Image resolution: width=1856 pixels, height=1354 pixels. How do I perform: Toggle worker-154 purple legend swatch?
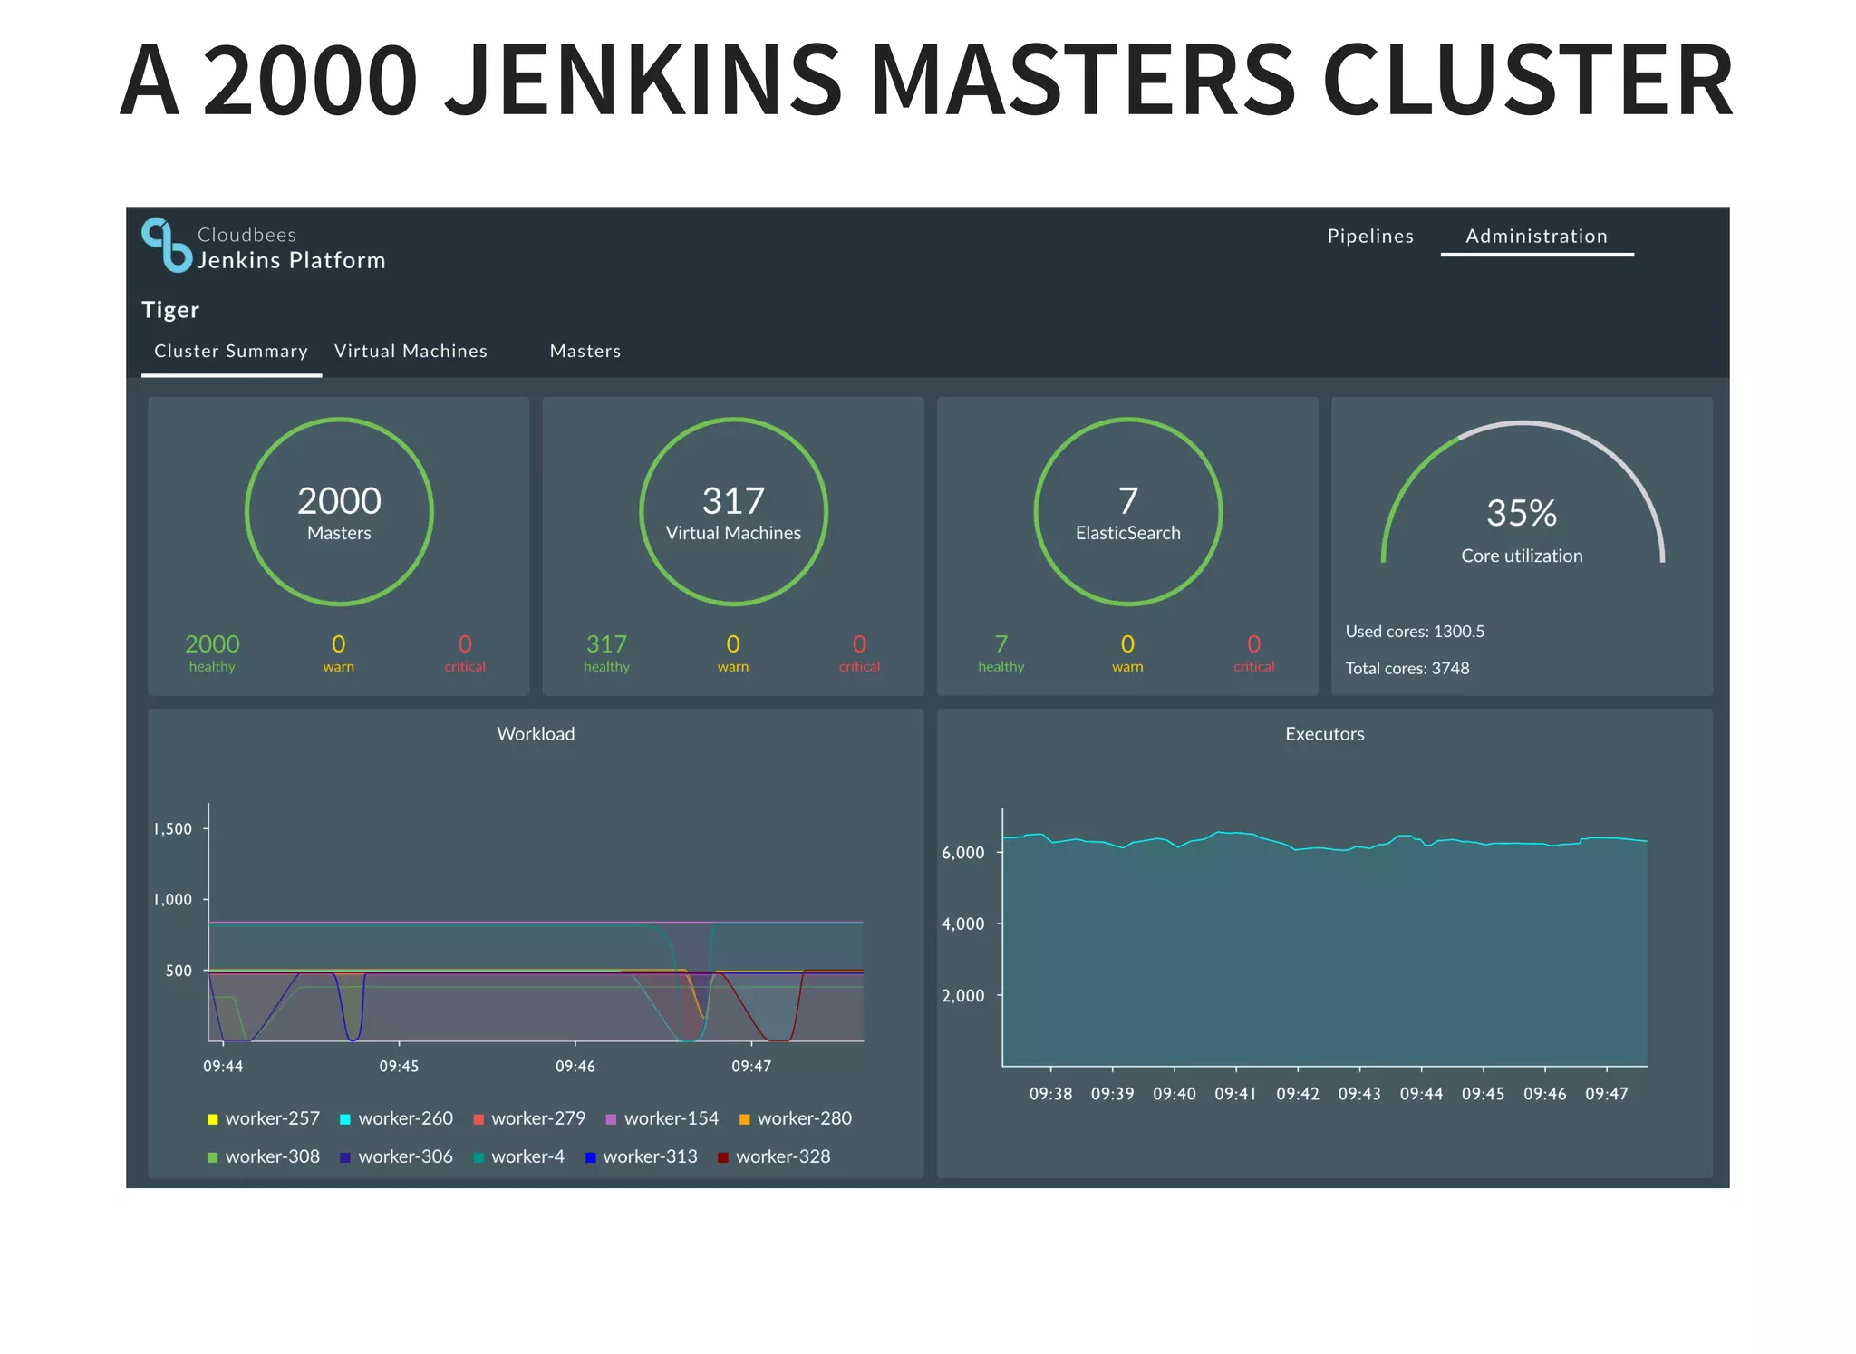(611, 1119)
